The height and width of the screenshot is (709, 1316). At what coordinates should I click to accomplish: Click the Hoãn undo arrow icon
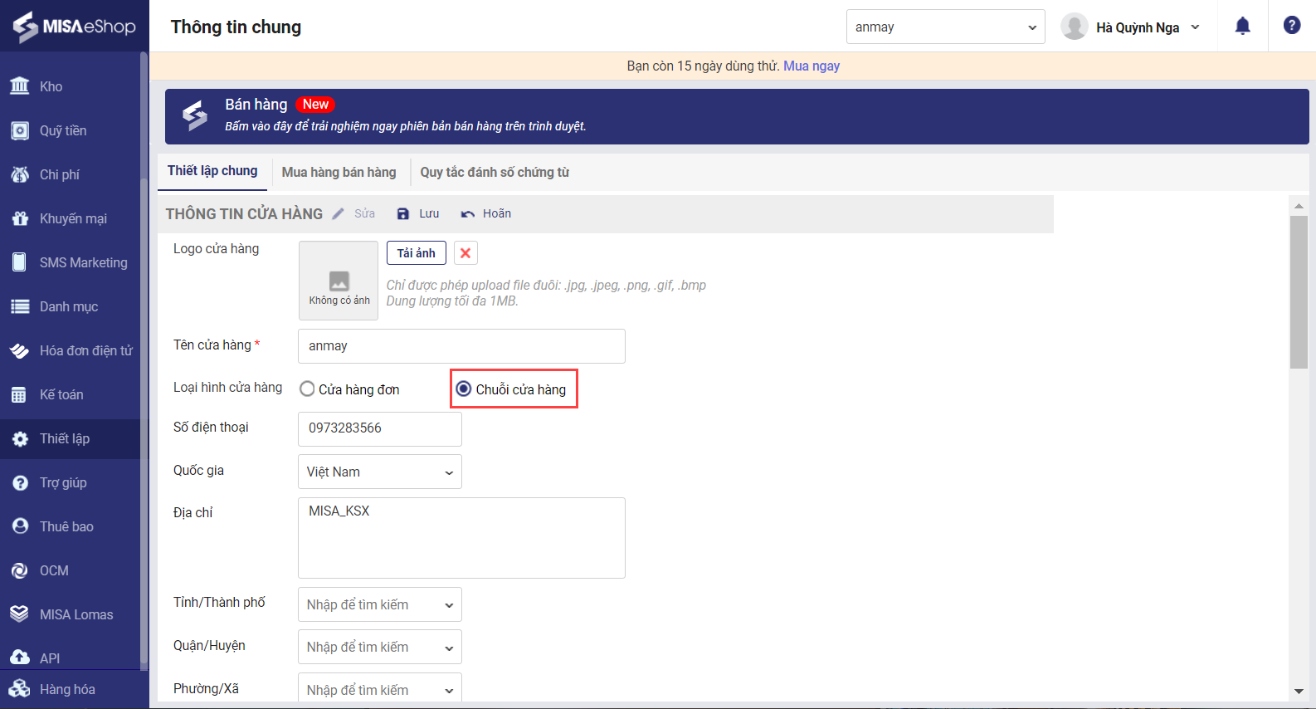click(x=468, y=214)
